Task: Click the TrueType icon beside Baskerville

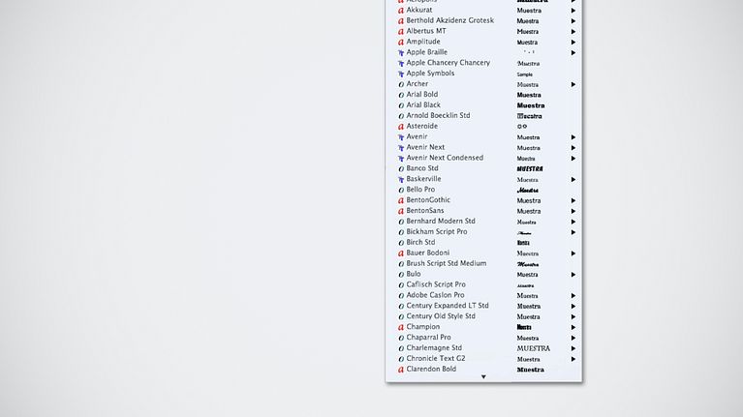Action: 401,179
